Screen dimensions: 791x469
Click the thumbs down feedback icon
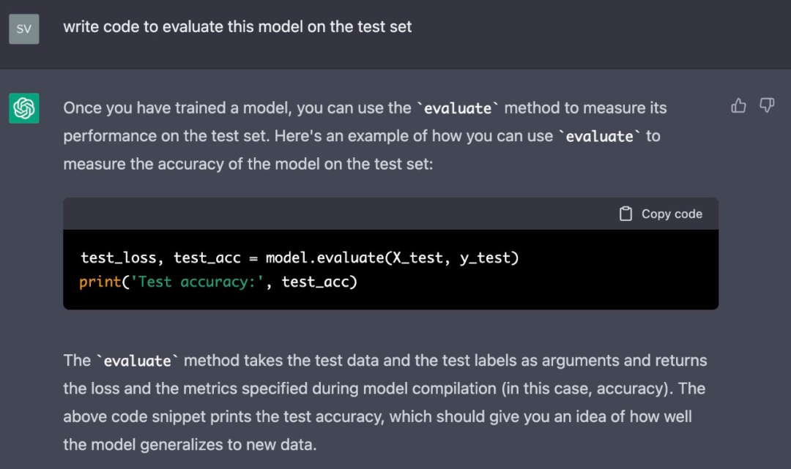click(x=767, y=105)
